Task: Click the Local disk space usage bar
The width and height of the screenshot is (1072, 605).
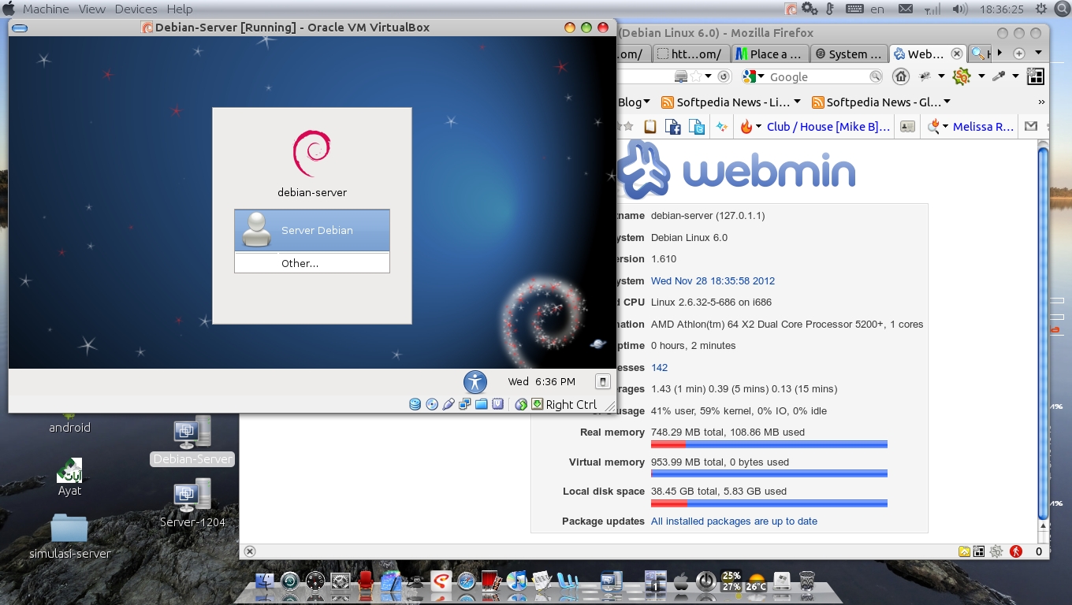Action: click(x=769, y=503)
